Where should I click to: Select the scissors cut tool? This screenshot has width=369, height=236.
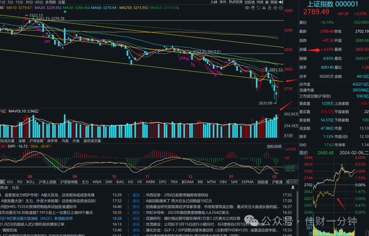(x=264, y=8)
